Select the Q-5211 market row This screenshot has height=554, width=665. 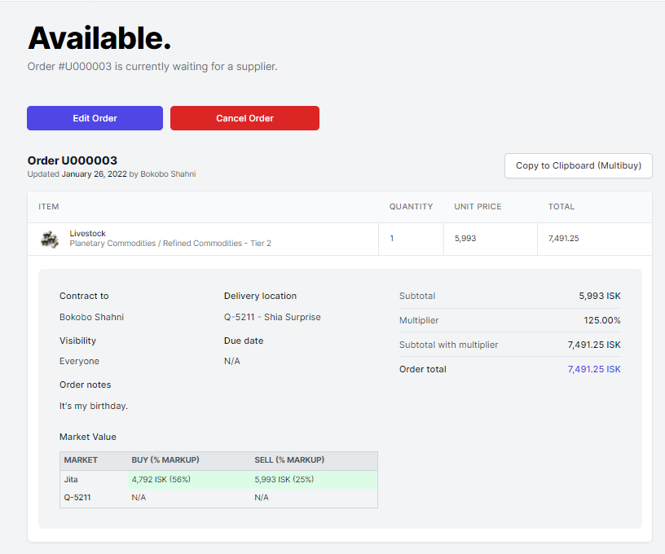click(x=218, y=498)
